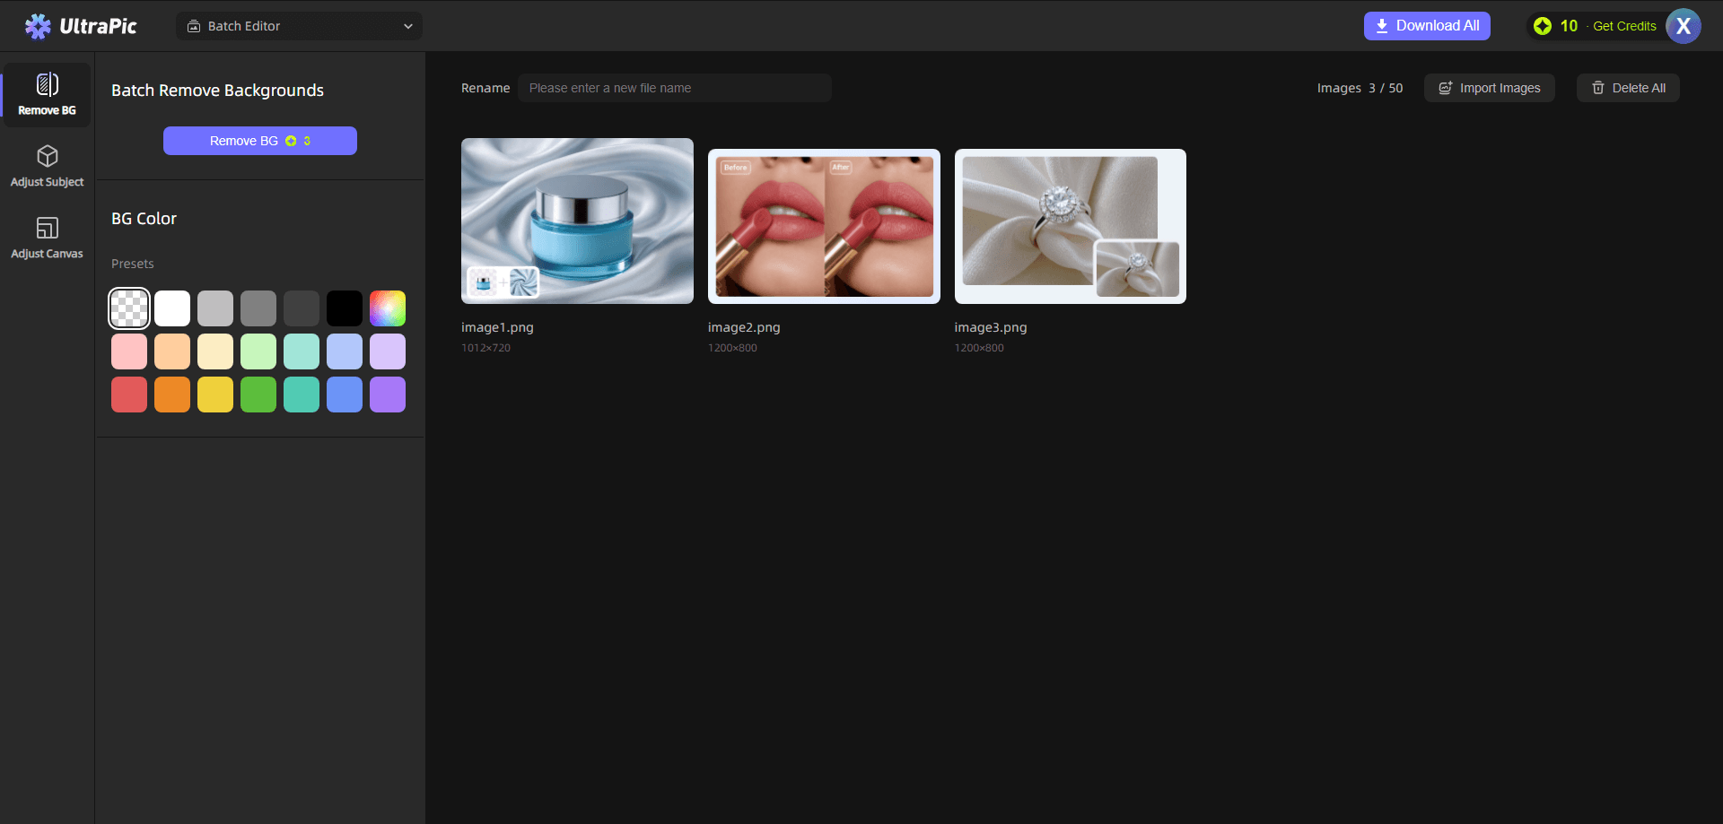
Task: Click the Get Credits link
Action: 1624,26
